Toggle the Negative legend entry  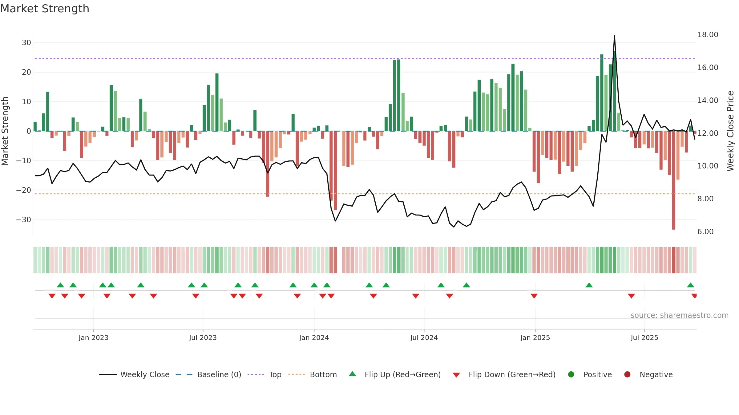click(x=648, y=374)
